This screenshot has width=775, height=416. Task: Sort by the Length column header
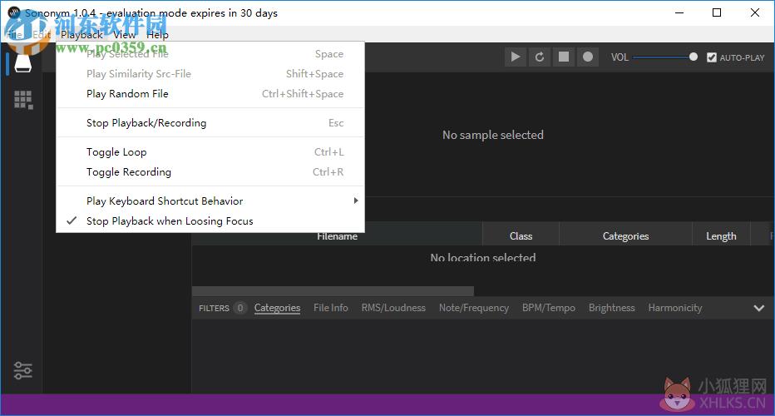point(721,236)
